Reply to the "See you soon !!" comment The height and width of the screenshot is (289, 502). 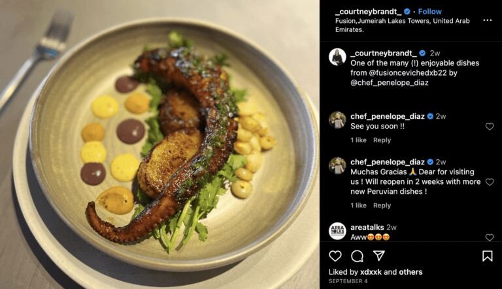click(x=382, y=140)
